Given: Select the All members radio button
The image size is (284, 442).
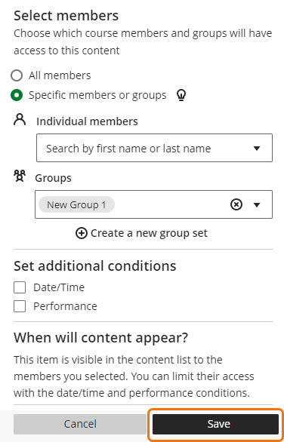Looking at the screenshot, I should tap(17, 75).
